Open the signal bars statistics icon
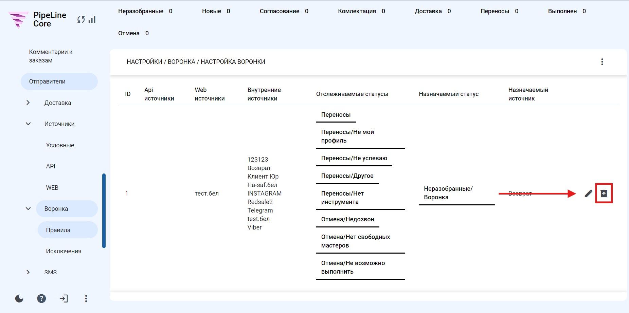Screen dimensions: 629x313 point(92,20)
